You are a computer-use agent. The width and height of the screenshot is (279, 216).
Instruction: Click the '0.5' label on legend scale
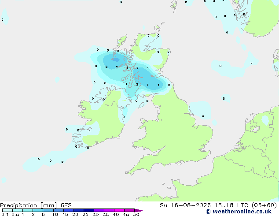[15, 214]
